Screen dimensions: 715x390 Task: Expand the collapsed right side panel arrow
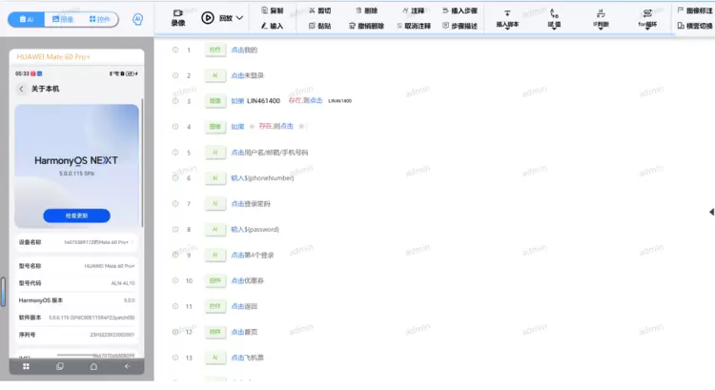click(x=708, y=213)
